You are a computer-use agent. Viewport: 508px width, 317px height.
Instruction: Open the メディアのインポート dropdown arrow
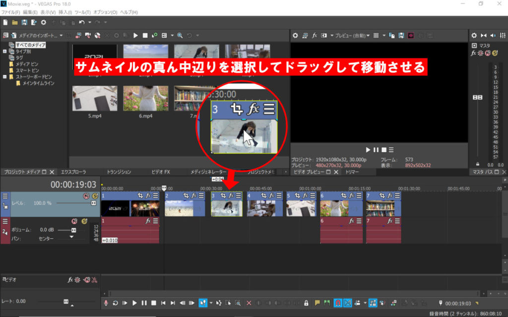pos(61,36)
